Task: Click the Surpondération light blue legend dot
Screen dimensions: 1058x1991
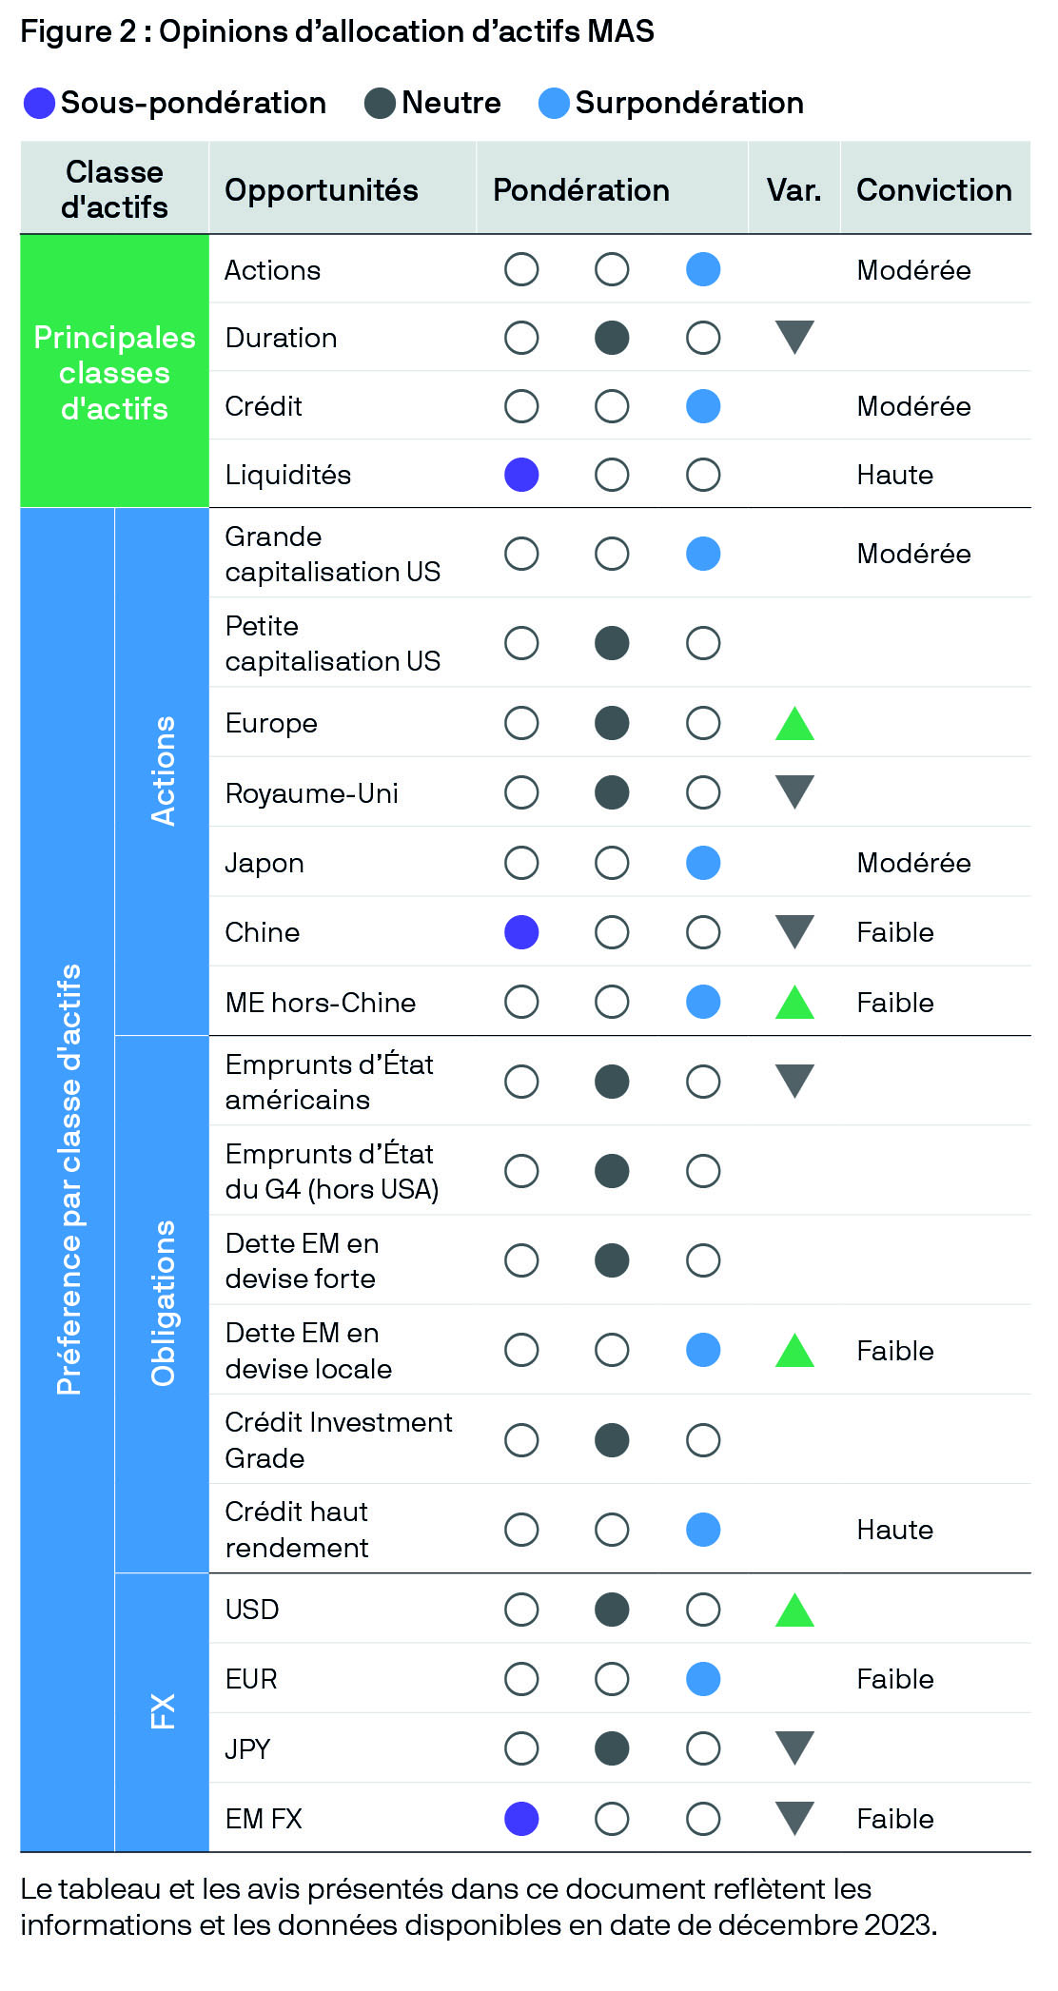Action: click(x=554, y=103)
